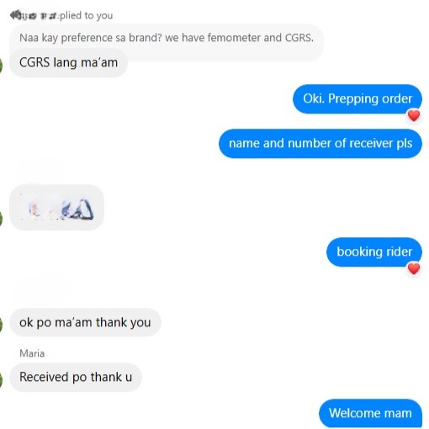Click avatar next to "Received po thank u"
This screenshot has height=429, width=429.
click(1, 379)
